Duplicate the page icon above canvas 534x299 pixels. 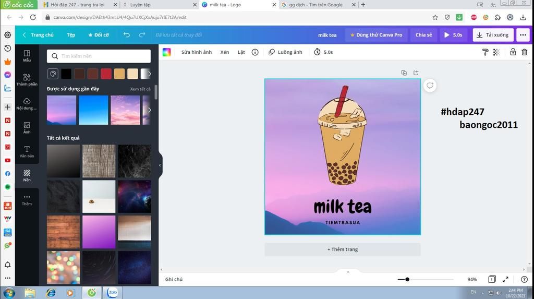click(404, 73)
